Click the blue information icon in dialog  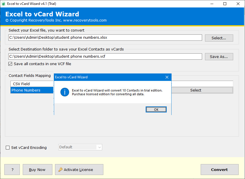click(x=65, y=92)
